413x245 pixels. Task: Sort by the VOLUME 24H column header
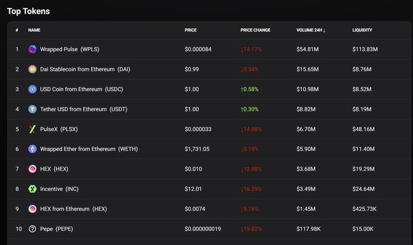click(x=311, y=30)
